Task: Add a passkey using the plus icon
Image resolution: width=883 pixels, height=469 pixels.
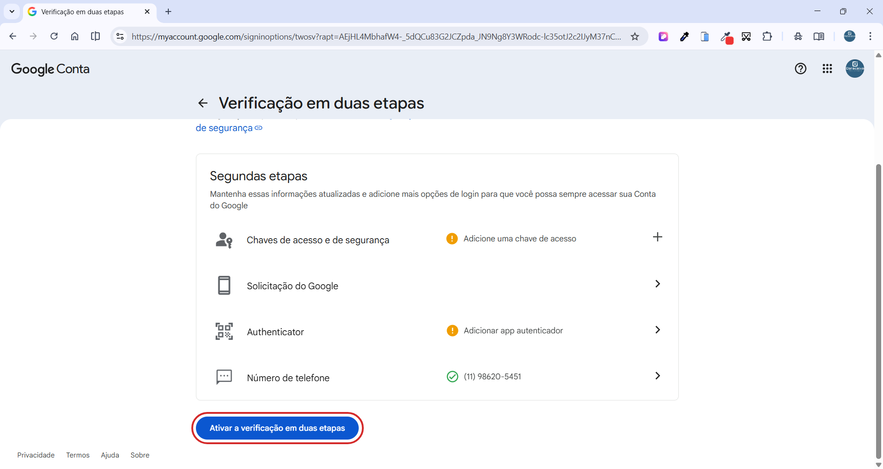Action: point(658,237)
